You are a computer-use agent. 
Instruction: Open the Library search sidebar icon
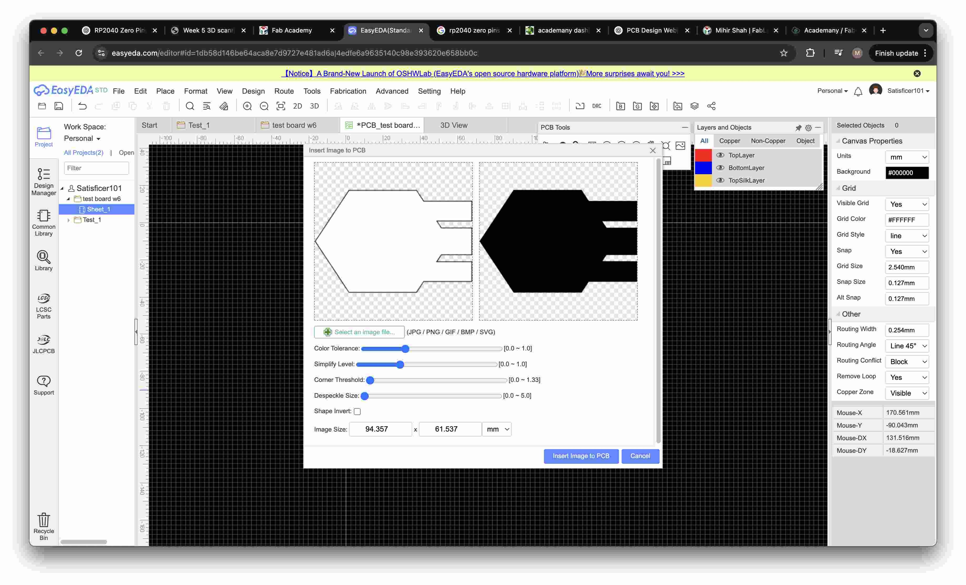tap(44, 260)
